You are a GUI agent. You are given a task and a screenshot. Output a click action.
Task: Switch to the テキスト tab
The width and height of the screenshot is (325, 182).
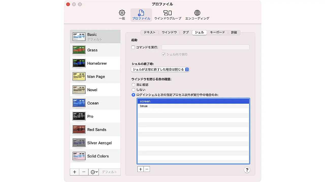click(x=150, y=32)
